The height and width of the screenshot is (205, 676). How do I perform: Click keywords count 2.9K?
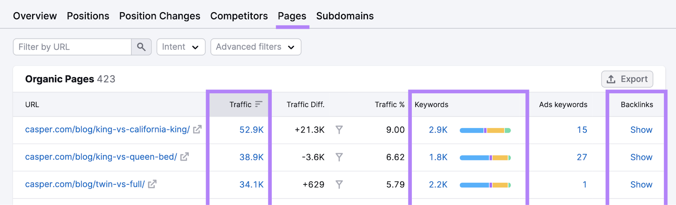click(x=438, y=130)
